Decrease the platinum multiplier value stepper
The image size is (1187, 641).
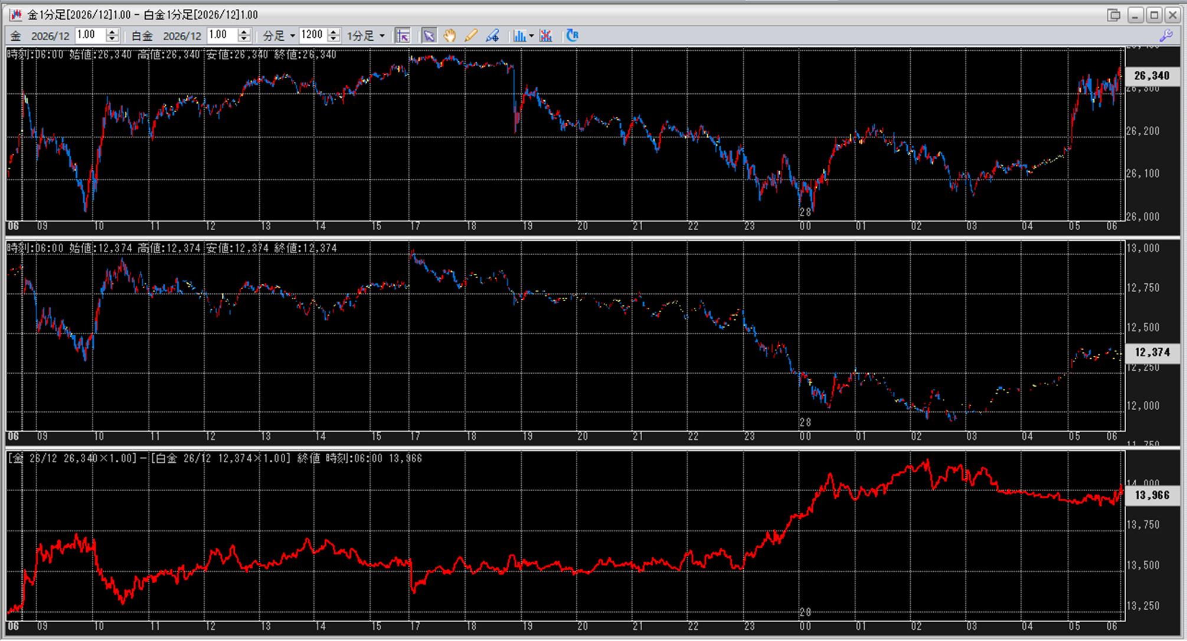244,40
